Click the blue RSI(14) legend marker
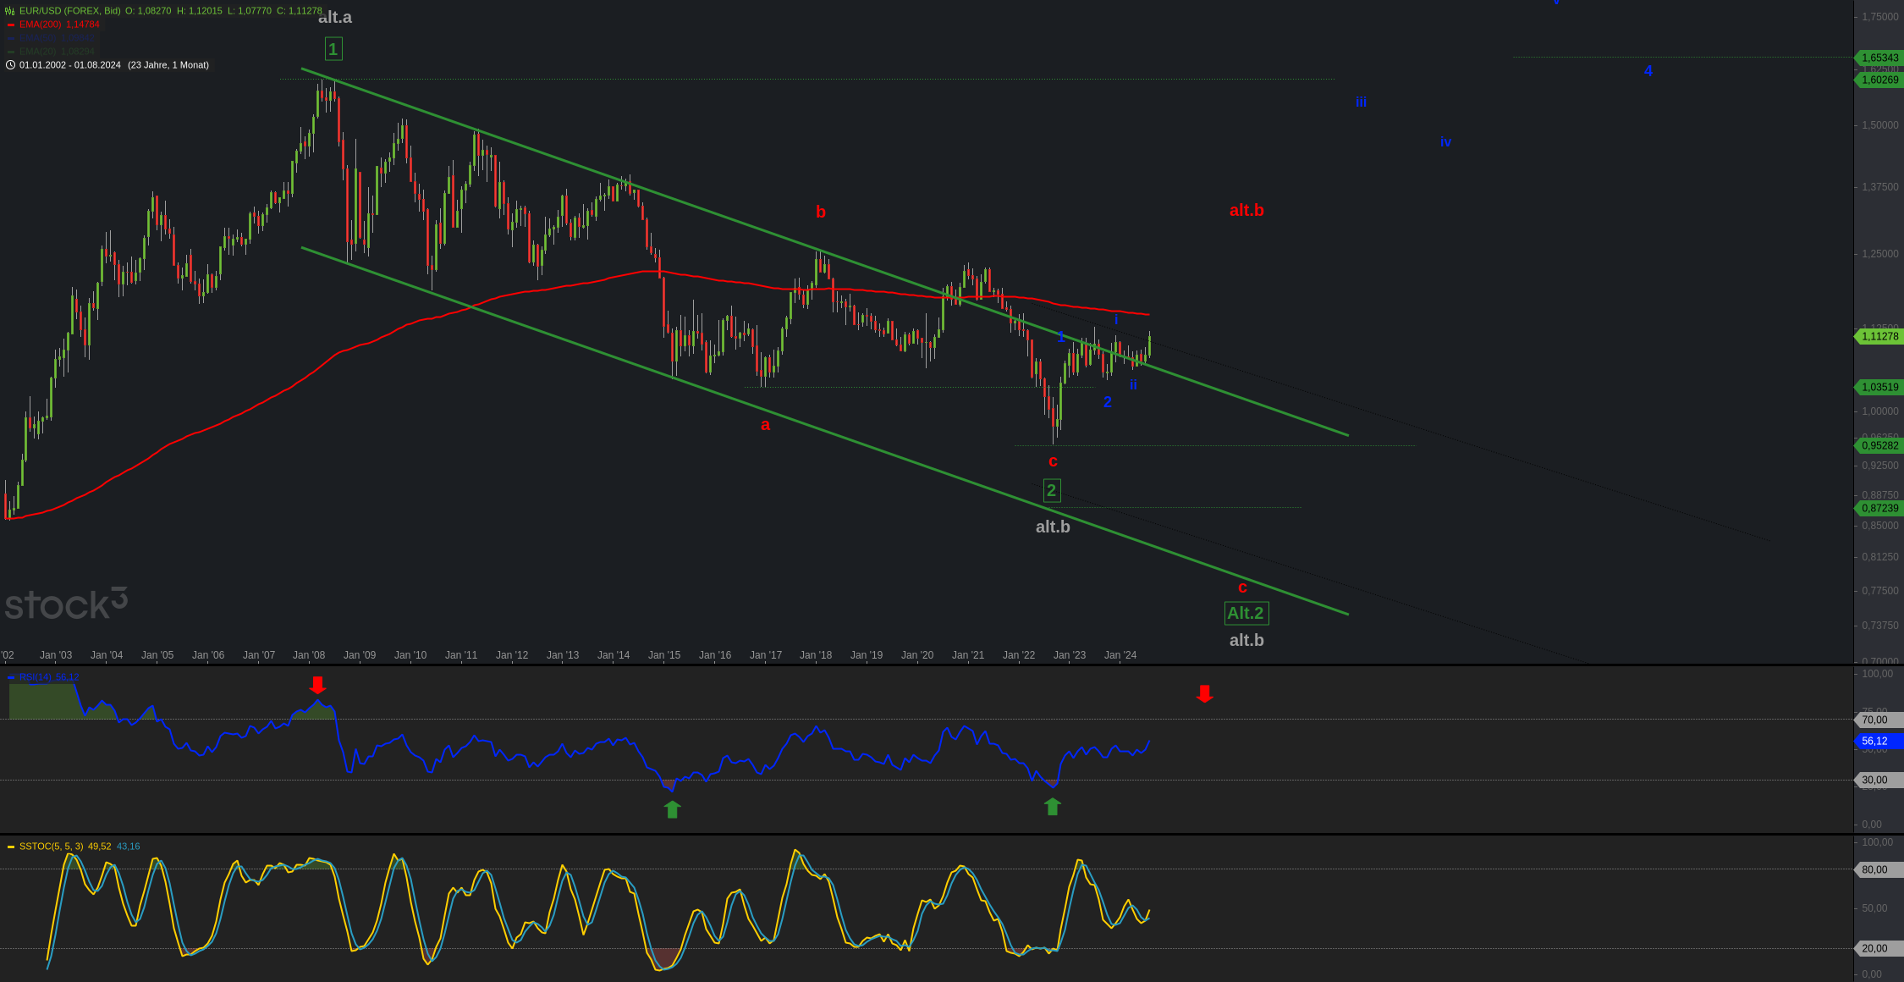The image size is (1904, 982). tap(11, 677)
